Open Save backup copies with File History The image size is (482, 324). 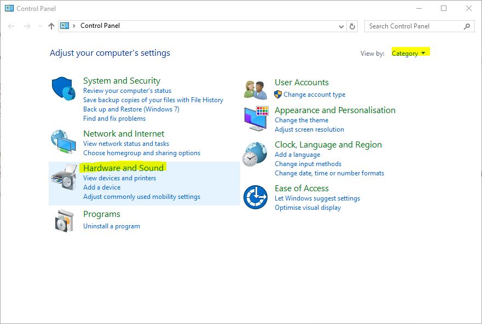point(153,100)
